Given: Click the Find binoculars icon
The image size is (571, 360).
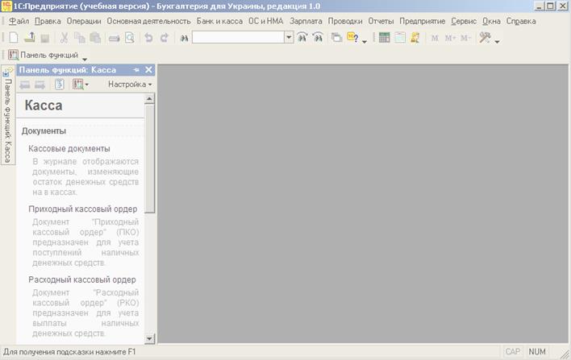Looking at the screenshot, I should click(184, 38).
